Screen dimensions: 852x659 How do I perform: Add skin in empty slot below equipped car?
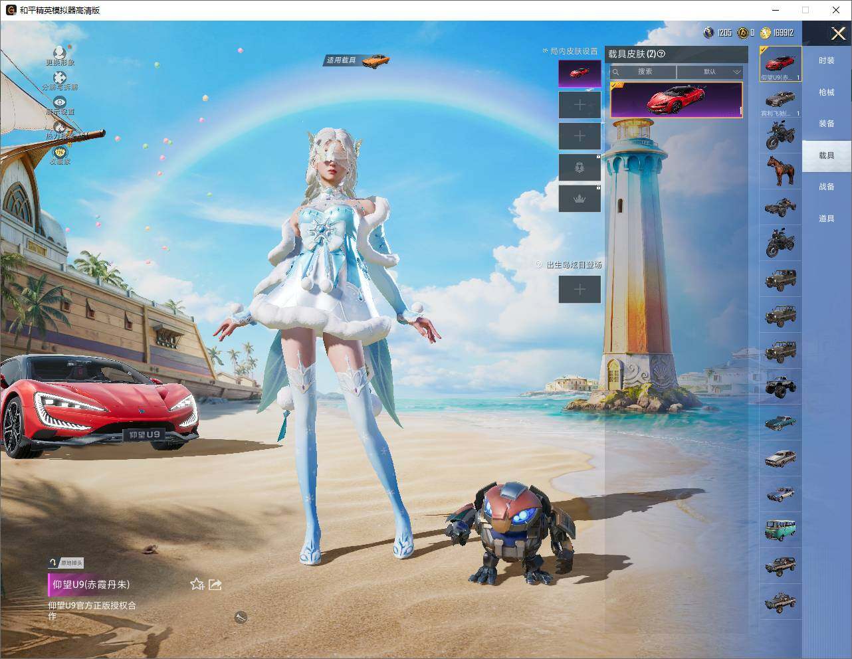point(580,105)
